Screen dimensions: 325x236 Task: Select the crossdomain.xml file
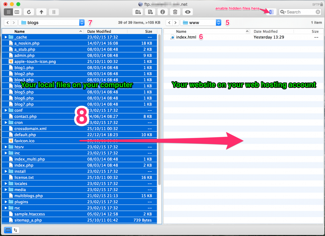point(79,128)
